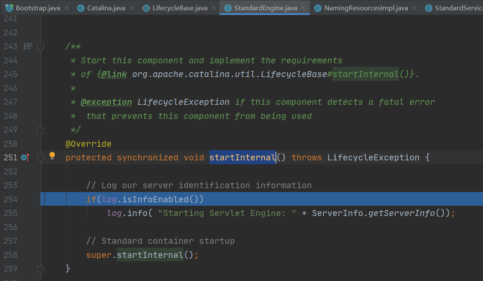
Task: Click the Bootstrap.java file type icon
Action: [x=9, y=8]
